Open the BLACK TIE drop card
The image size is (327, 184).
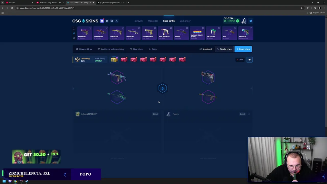(133, 33)
